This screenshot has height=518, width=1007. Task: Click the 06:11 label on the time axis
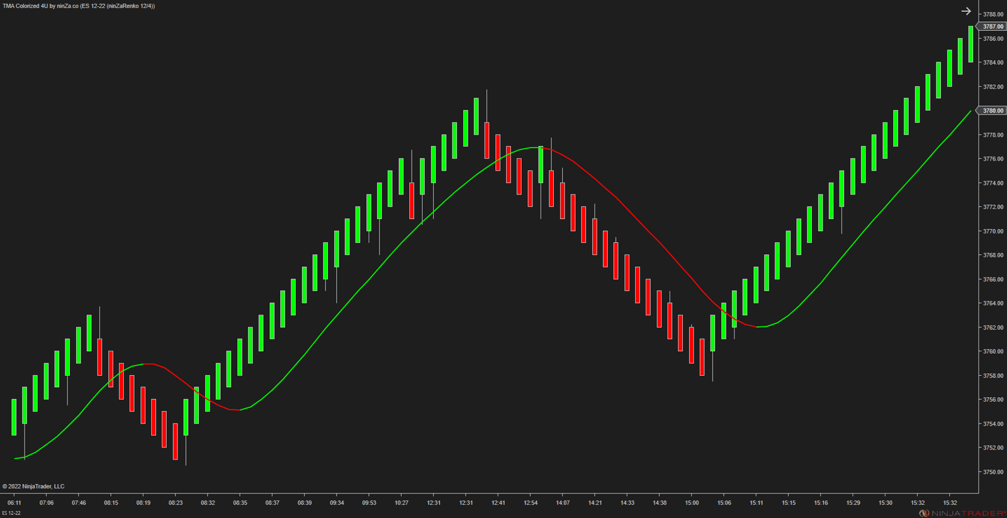pyautogui.click(x=14, y=503)
